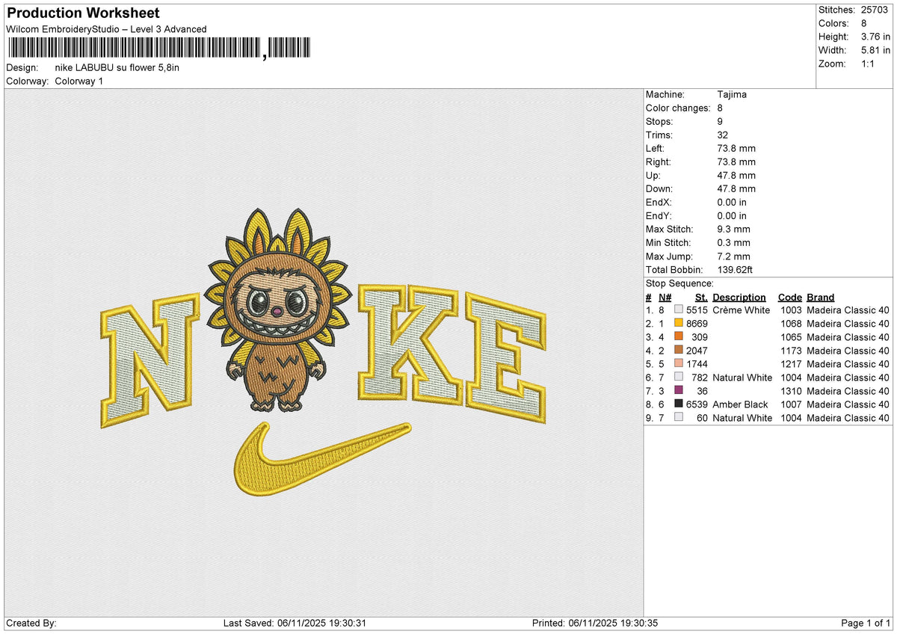The image size is (897, 634).
Task: Click the "St." column header
Action: coord(701,298)
